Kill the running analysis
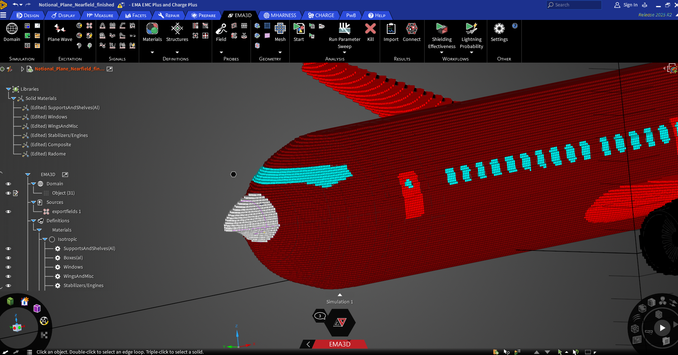 coord(370,32)
